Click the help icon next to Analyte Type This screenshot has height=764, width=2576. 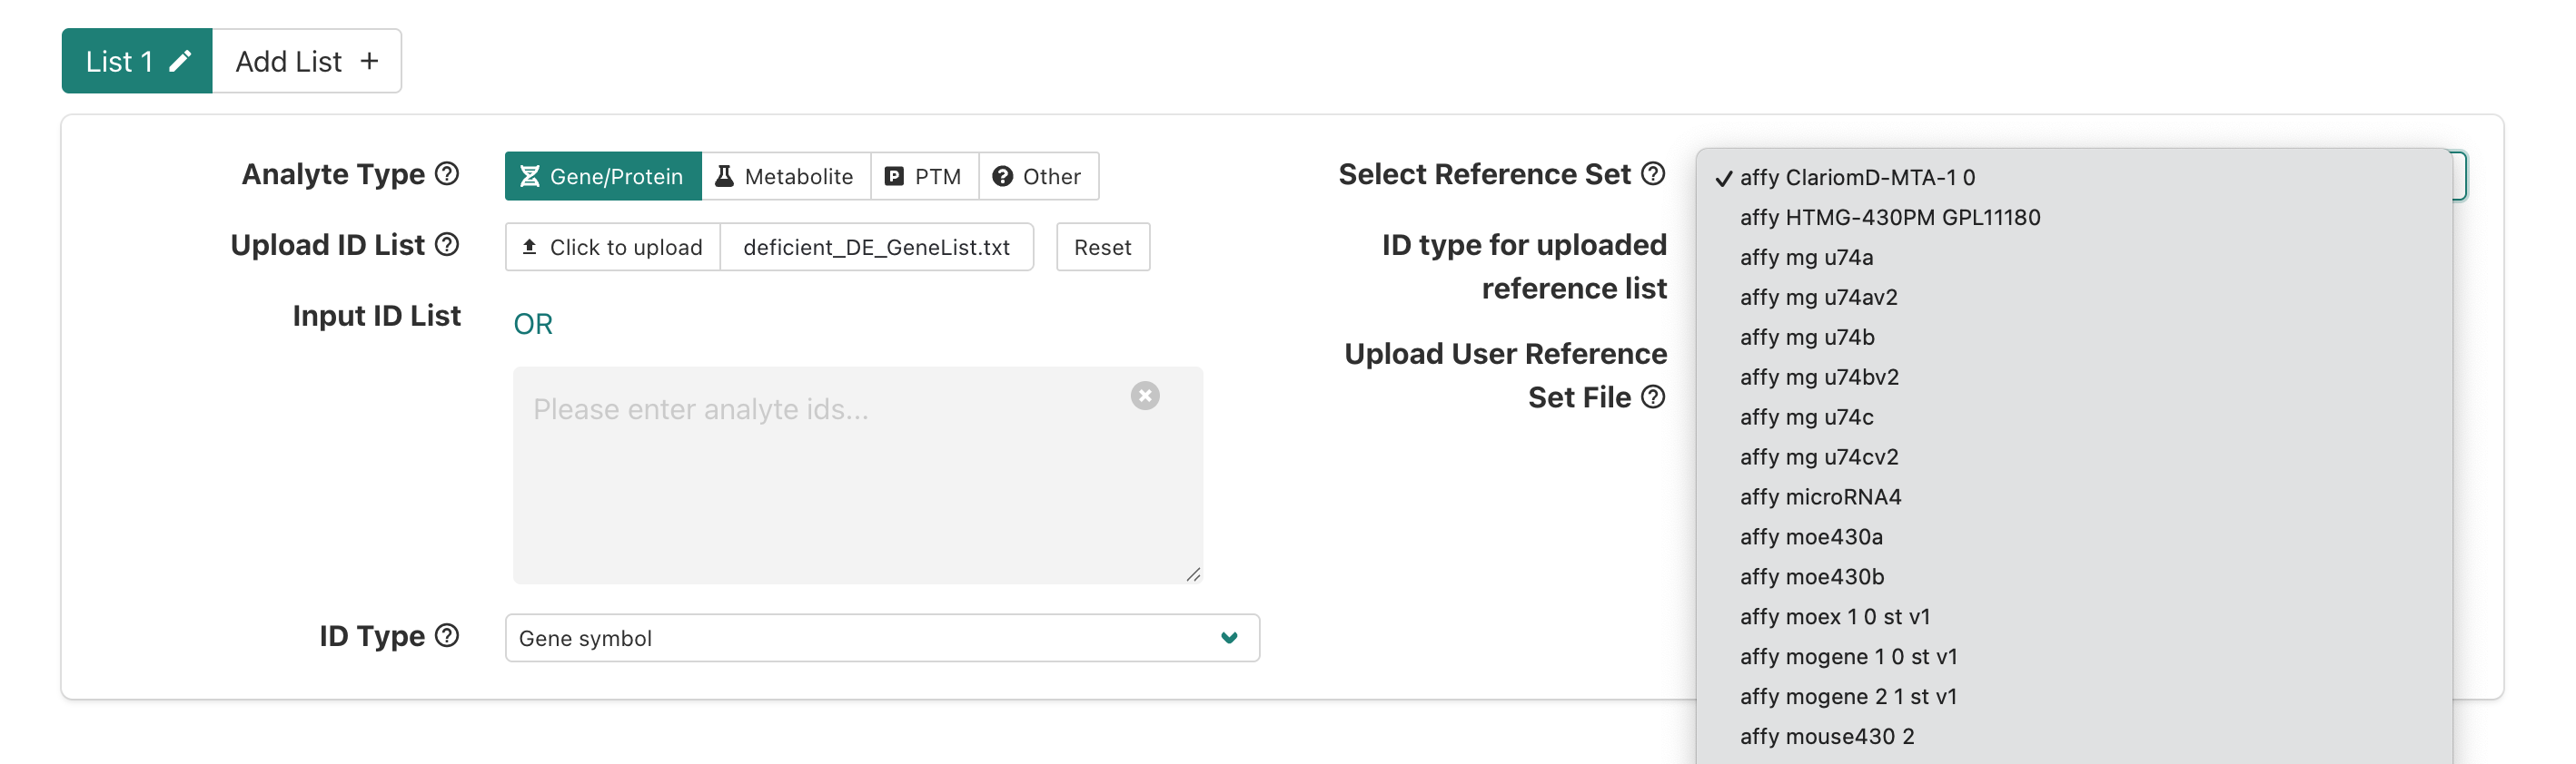[447, 174]
